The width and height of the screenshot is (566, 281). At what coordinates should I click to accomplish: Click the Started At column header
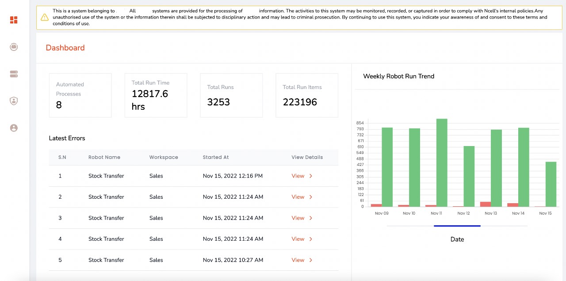216,157
